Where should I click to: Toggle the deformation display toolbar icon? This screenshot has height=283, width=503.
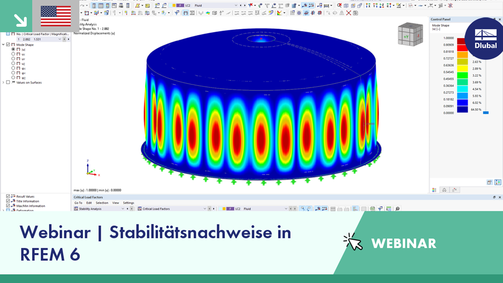(x=304, y=5)
